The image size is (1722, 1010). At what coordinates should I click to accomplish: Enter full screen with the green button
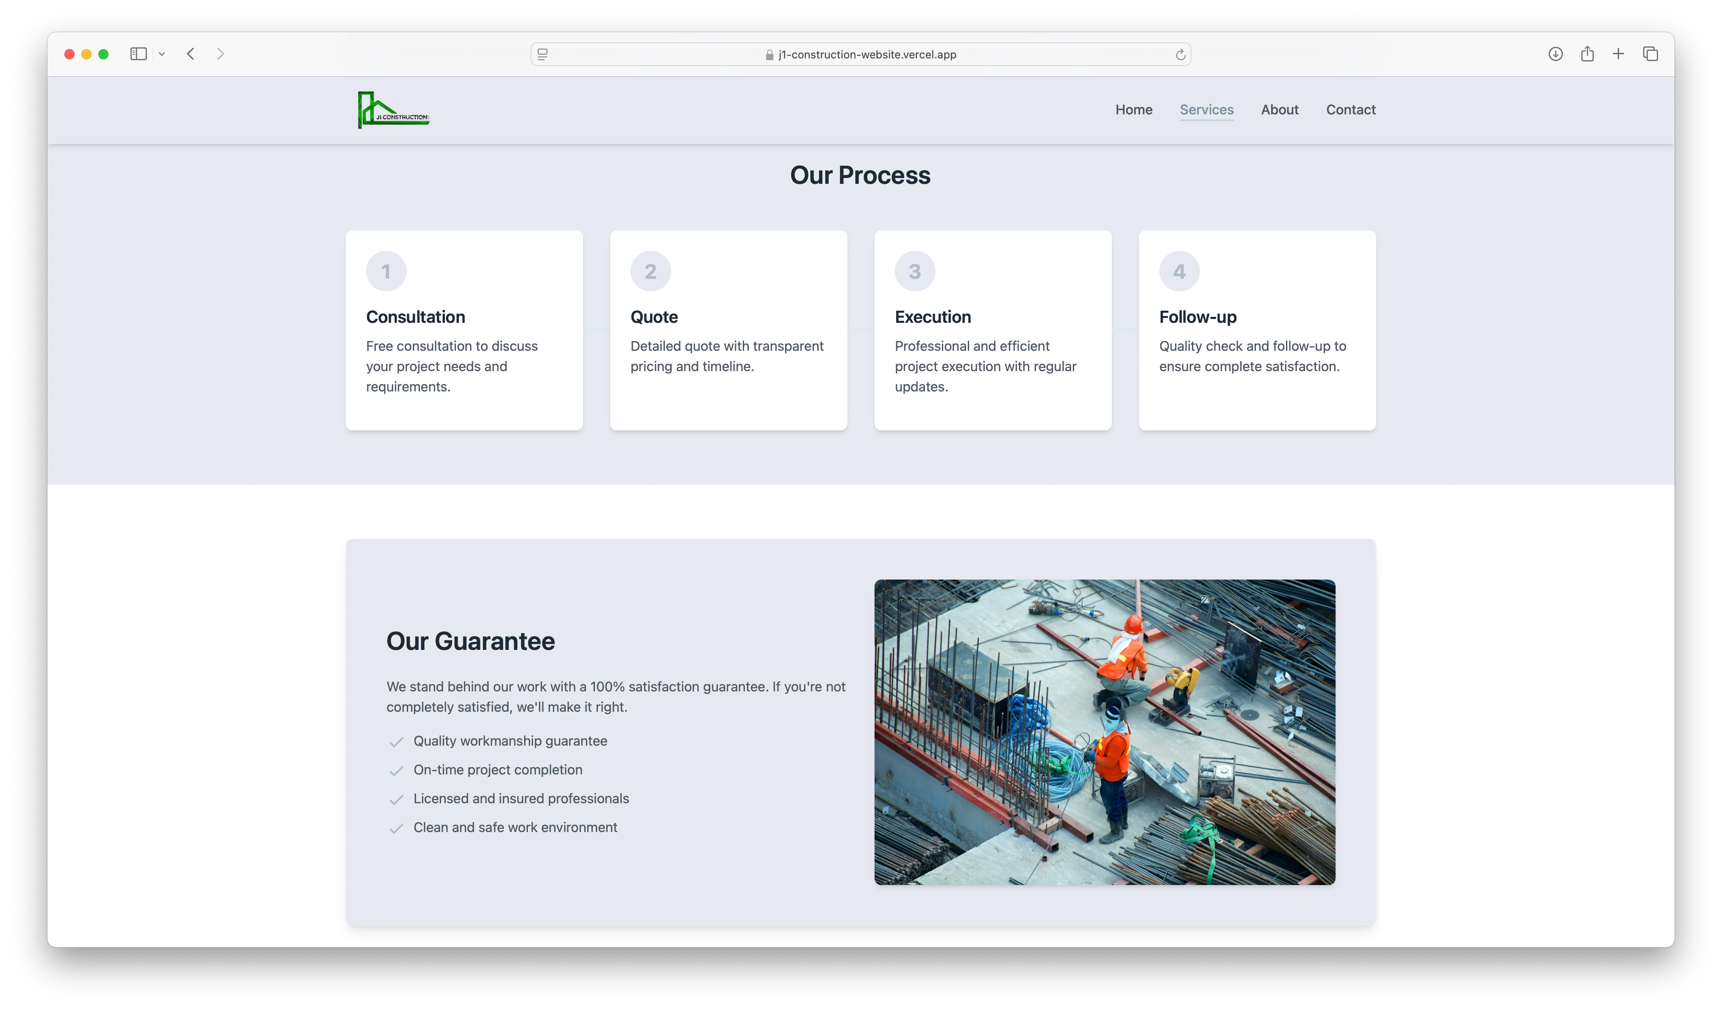(103, 54)
